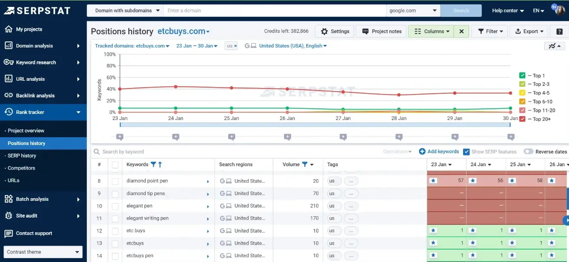Open Contact support
The width and height of the screenshot is (569, 262).
coord(34,233)
